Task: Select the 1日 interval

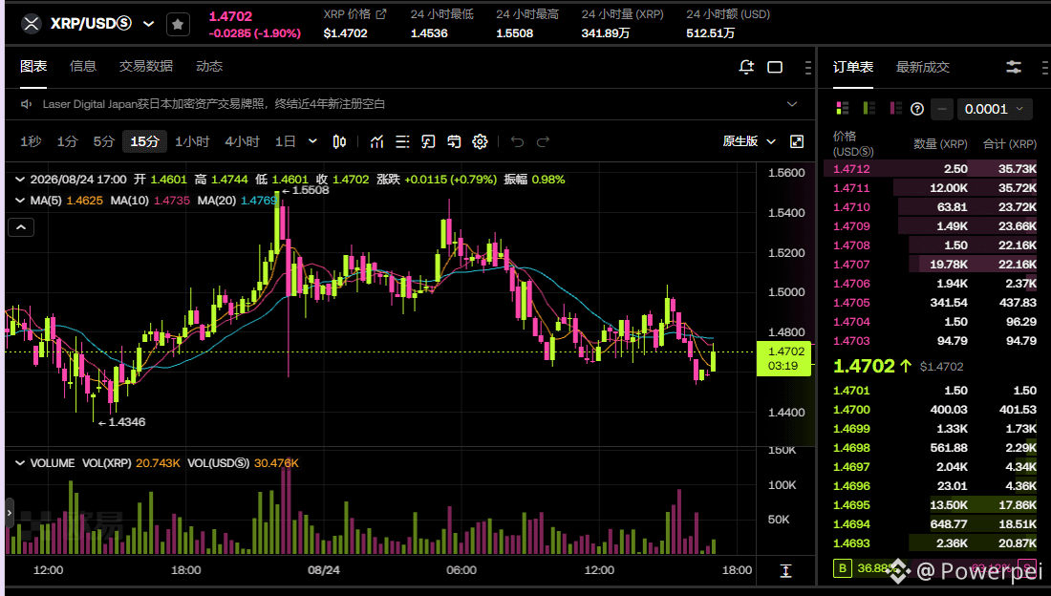Action: click(x=286, y=141)
